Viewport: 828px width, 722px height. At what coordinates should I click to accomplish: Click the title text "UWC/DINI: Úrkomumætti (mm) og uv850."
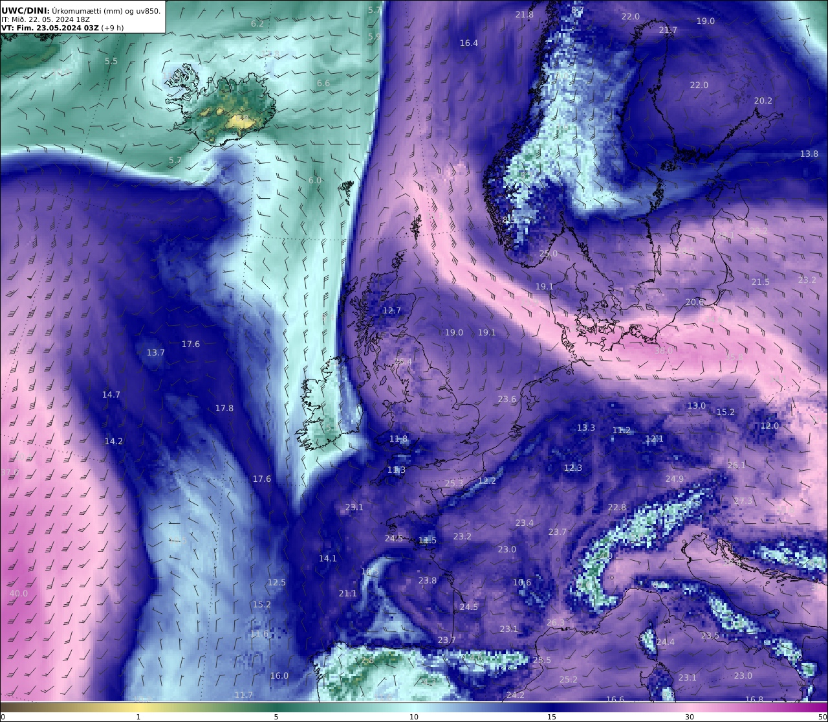pos(81,10)
